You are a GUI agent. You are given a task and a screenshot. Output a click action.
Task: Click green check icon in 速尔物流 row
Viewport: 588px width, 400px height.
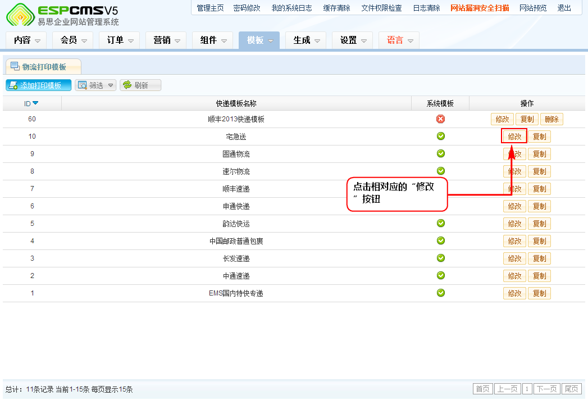[441, 171]
